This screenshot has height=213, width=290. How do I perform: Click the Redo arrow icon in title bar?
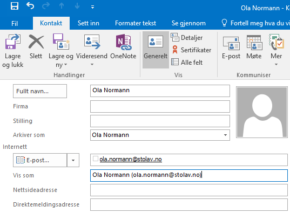(x=46, y=6)
